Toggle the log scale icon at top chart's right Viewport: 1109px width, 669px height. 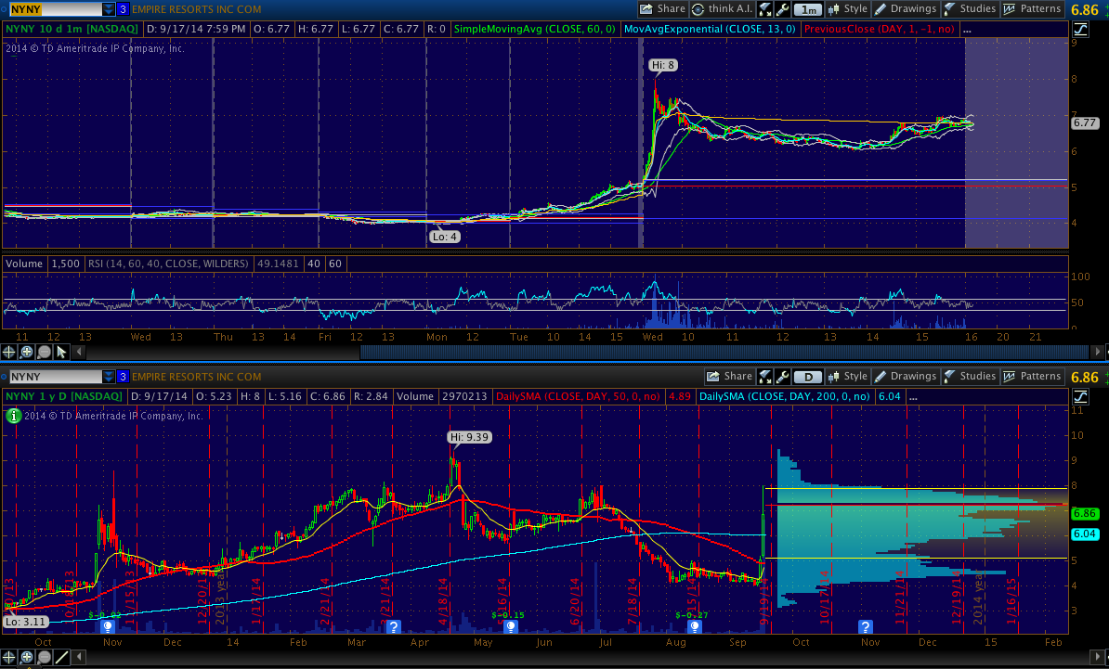(1080, 30)
